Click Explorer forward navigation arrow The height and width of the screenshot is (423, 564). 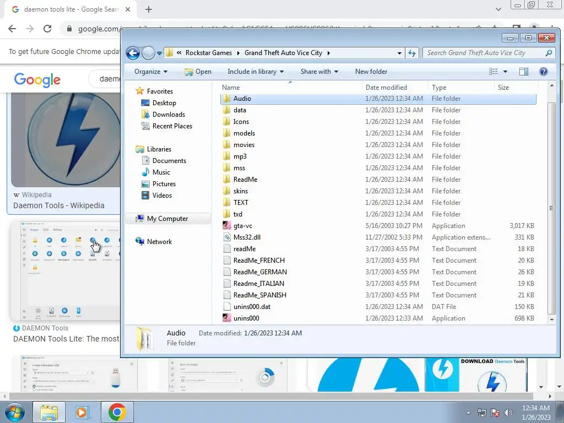click(x=148, y=53)
